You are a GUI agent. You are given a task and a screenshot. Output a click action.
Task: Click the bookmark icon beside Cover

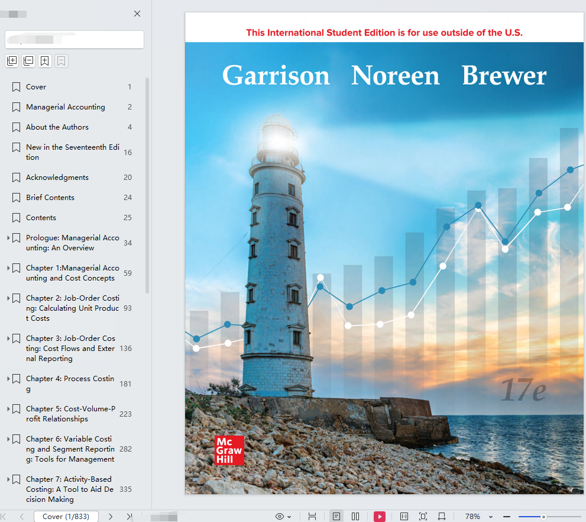(16, 87)
